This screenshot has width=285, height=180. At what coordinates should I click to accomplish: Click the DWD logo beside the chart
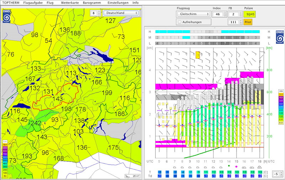point(280,37)
